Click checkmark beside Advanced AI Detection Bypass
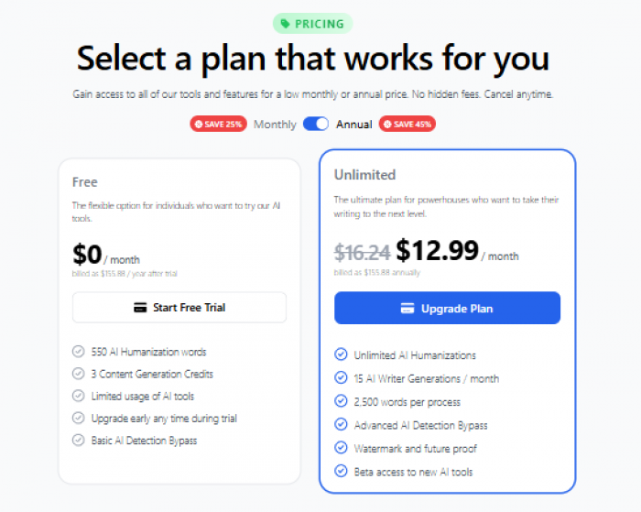Image resolution: width=641 pixels, height=512 pixels. [341, 424]
